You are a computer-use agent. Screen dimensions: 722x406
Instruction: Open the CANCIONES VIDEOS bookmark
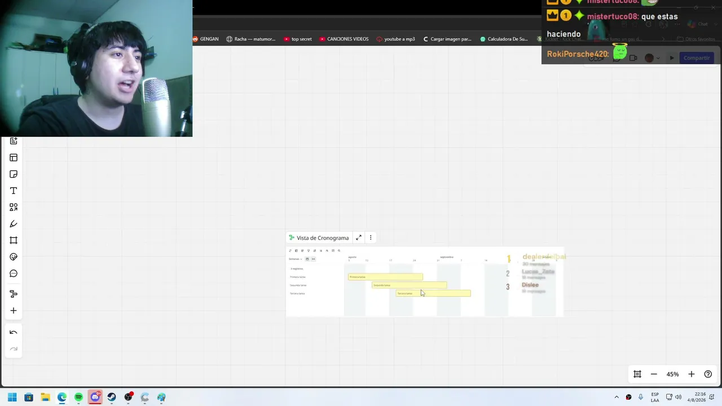[x=344, y=39]
